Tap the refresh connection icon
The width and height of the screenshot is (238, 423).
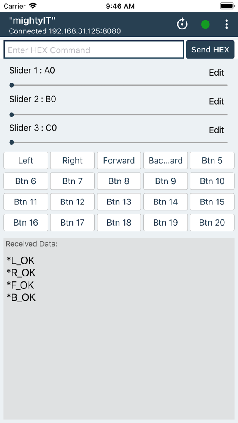pos(182,24)
